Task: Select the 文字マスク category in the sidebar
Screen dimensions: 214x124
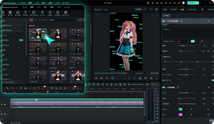Action: (6, 65)
